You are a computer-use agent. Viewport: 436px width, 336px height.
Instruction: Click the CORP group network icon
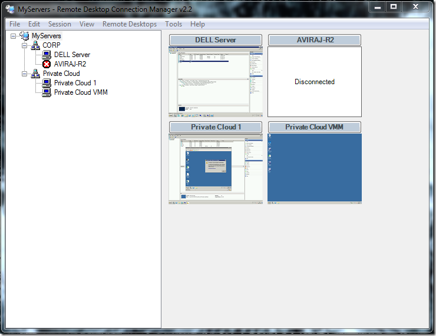point(35,45)
